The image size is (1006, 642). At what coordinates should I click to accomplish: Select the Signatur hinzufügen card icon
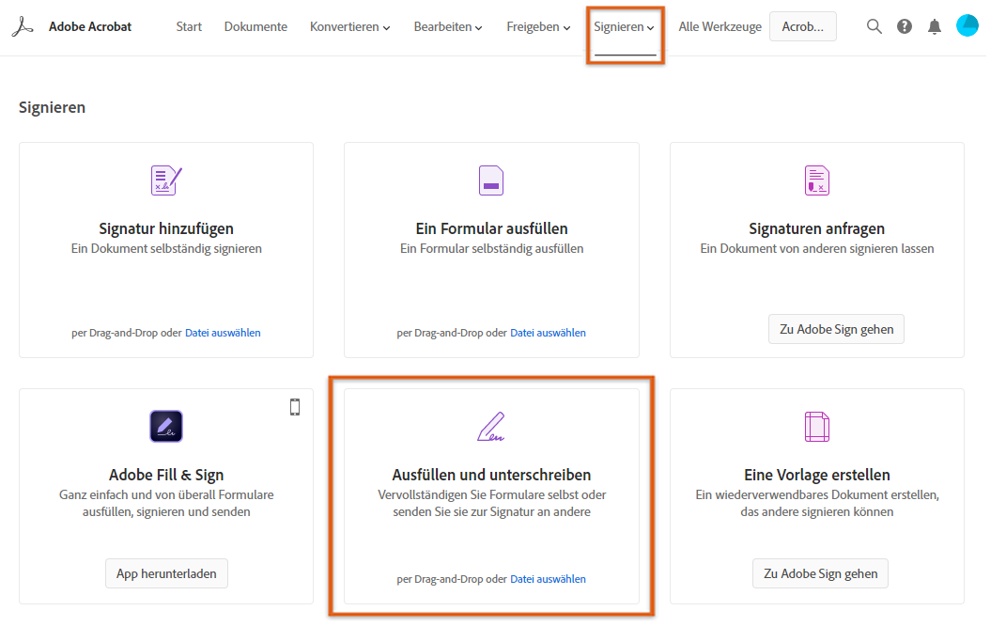pos(165,180)
